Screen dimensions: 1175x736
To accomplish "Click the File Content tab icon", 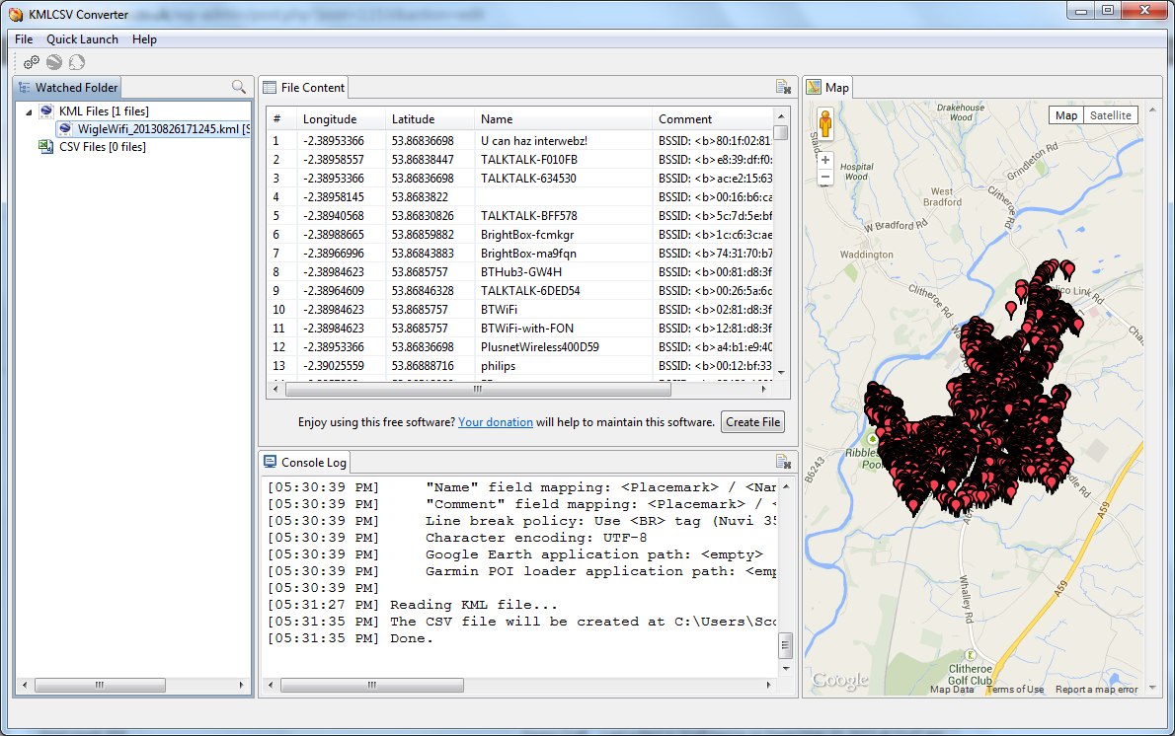I will coord(270,88).
